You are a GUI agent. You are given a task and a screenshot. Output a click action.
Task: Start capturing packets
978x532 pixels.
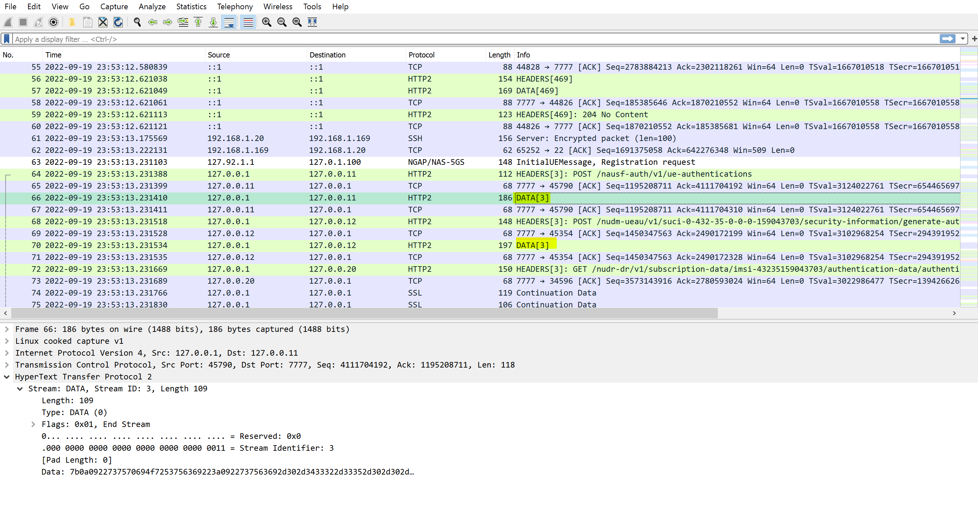click(8, 22)
